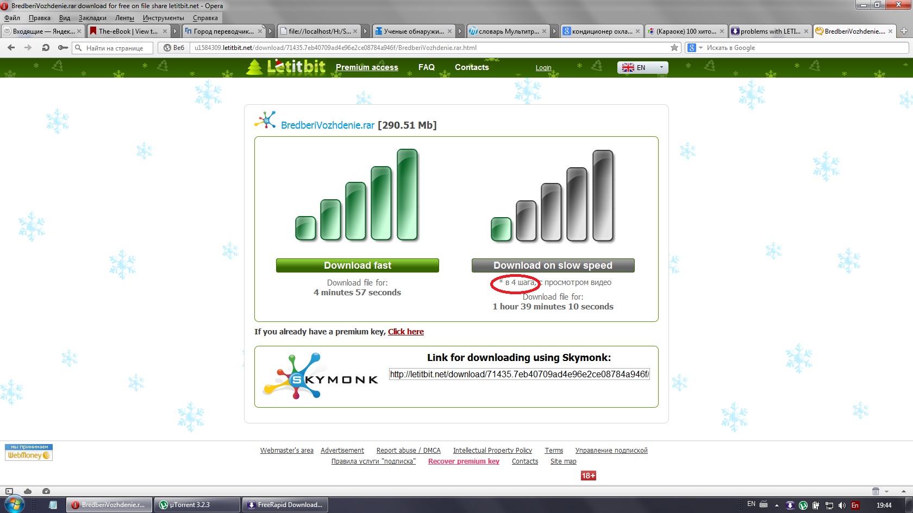913x513 pixels.
Task: Click the Download on slow speed button
Action: [x=553, y=265]
